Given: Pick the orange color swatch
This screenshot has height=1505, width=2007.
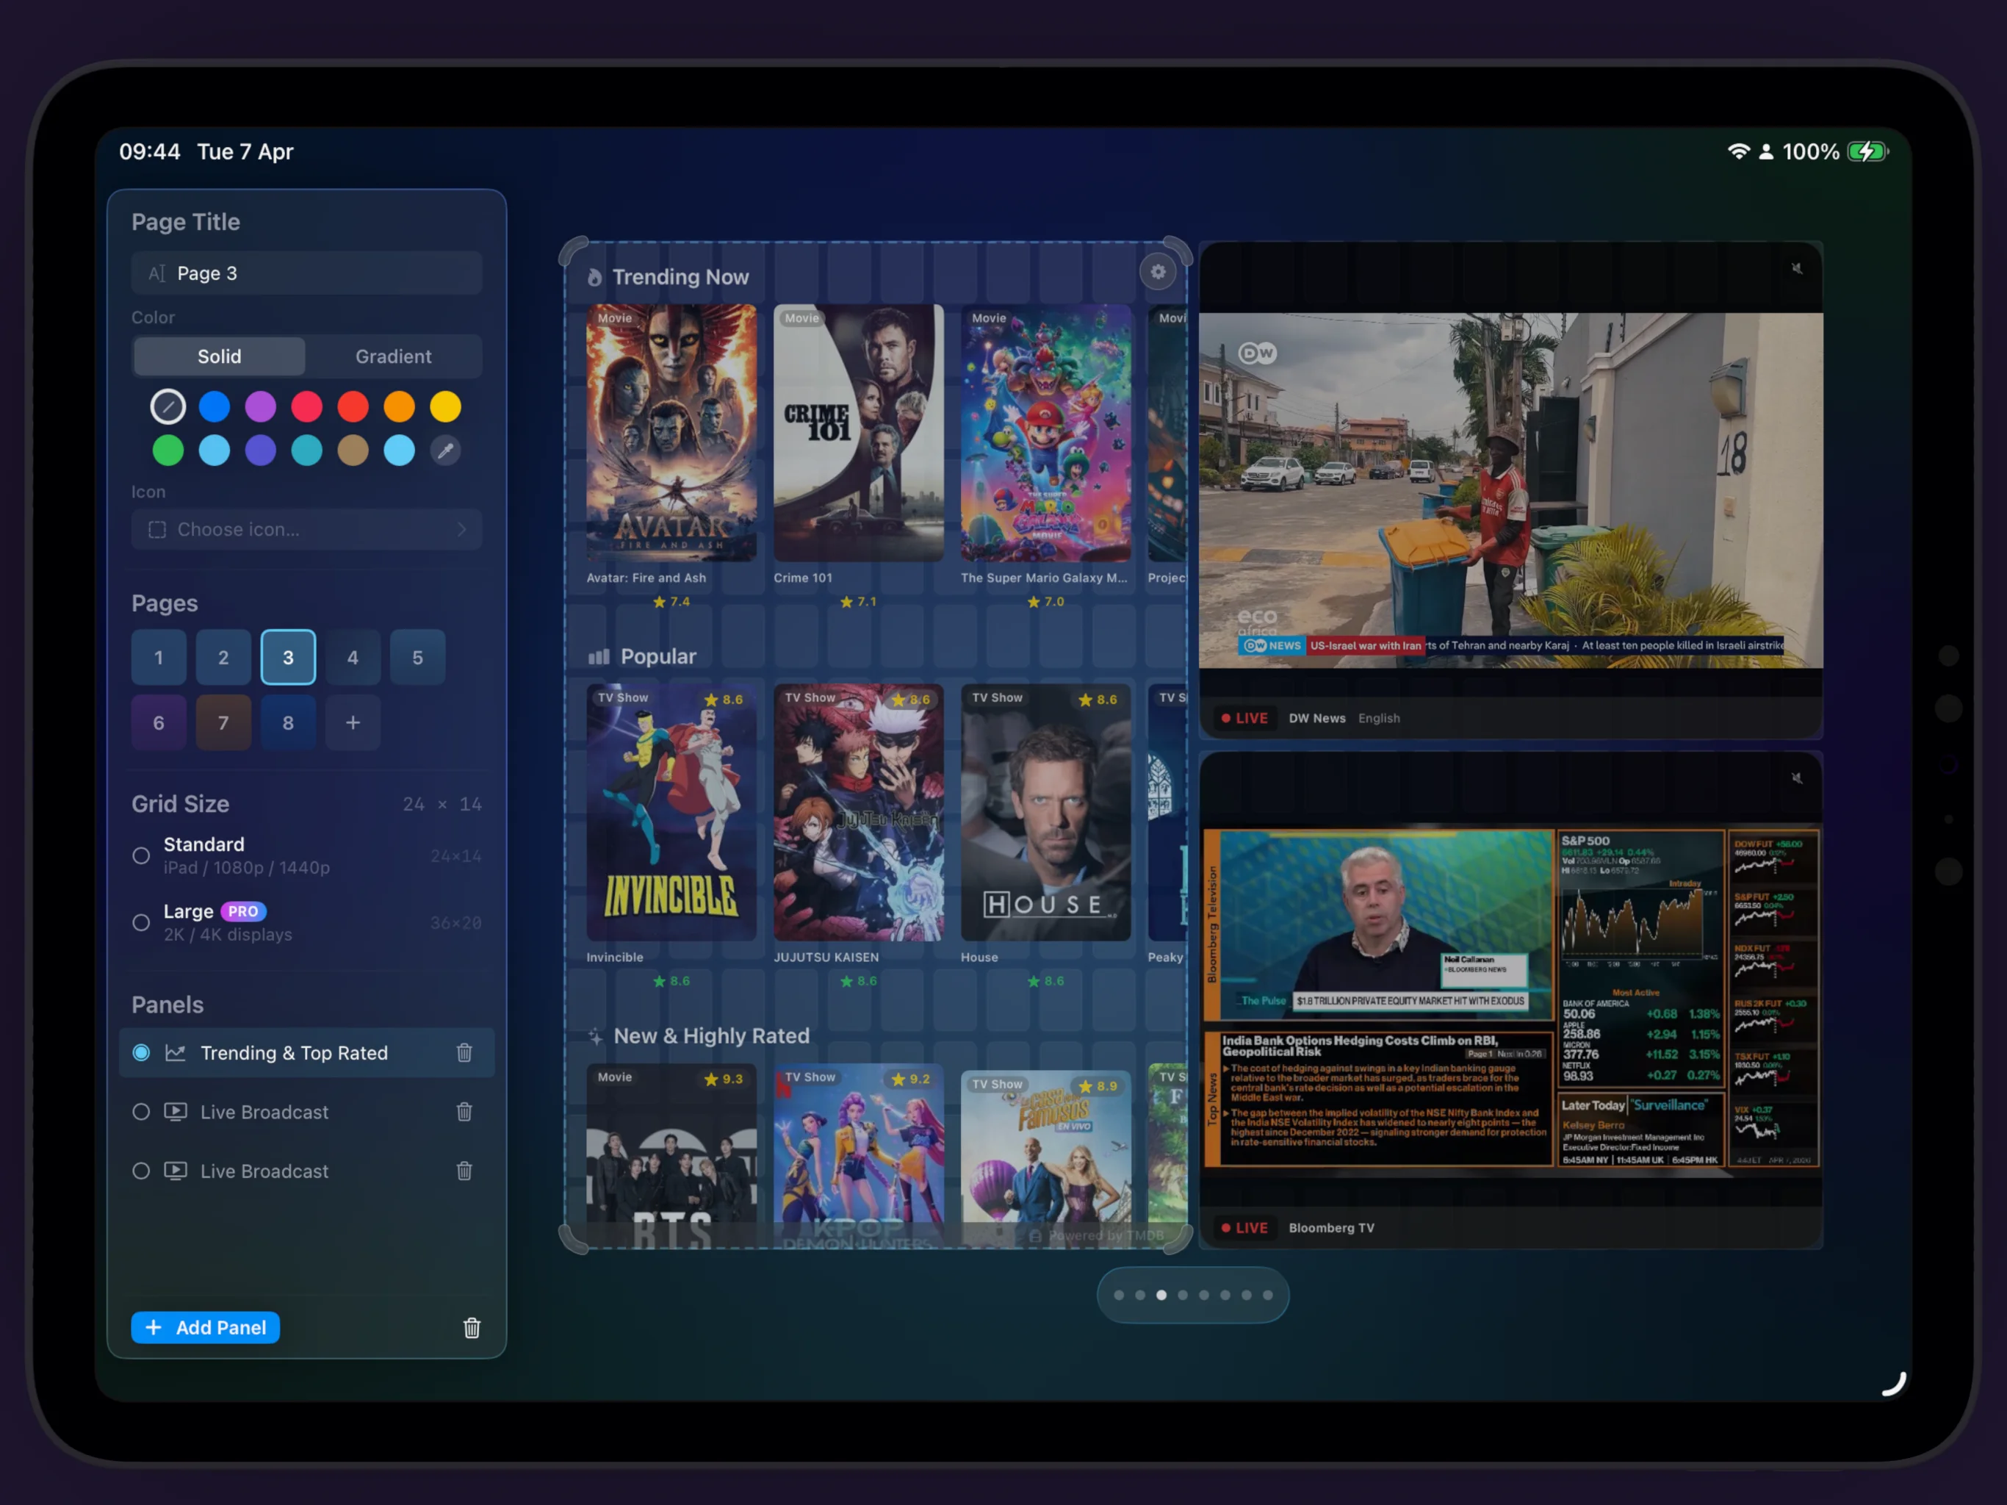Looking at the screenshot, I should coord(399,406).
